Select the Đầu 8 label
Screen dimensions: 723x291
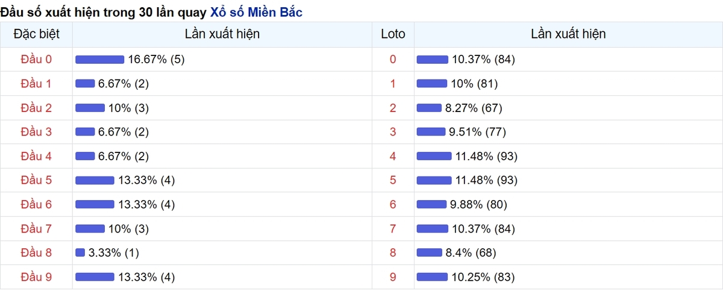[36, 252]
